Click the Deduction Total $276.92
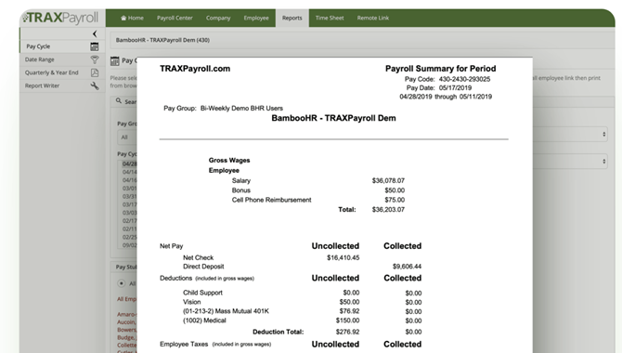 348,332
